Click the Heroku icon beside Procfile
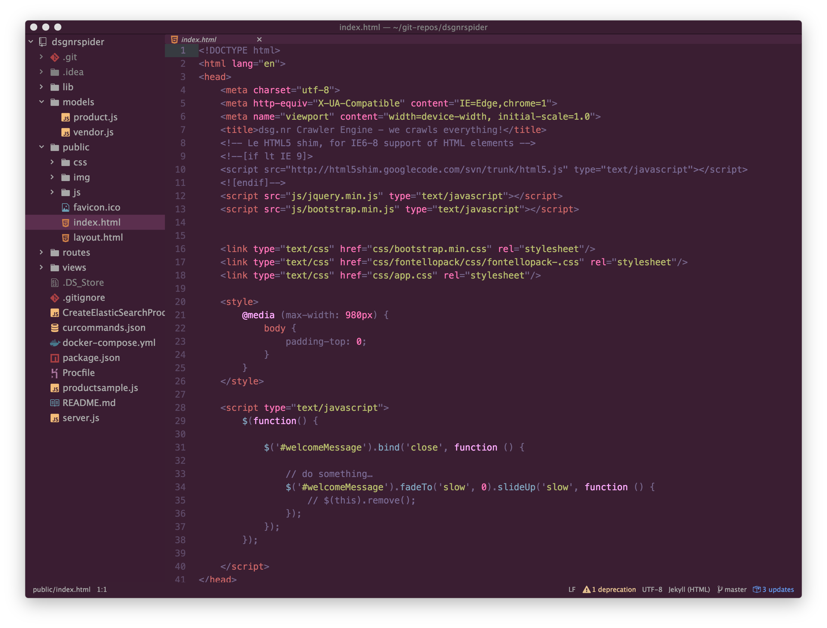 [x=54, y=373]
